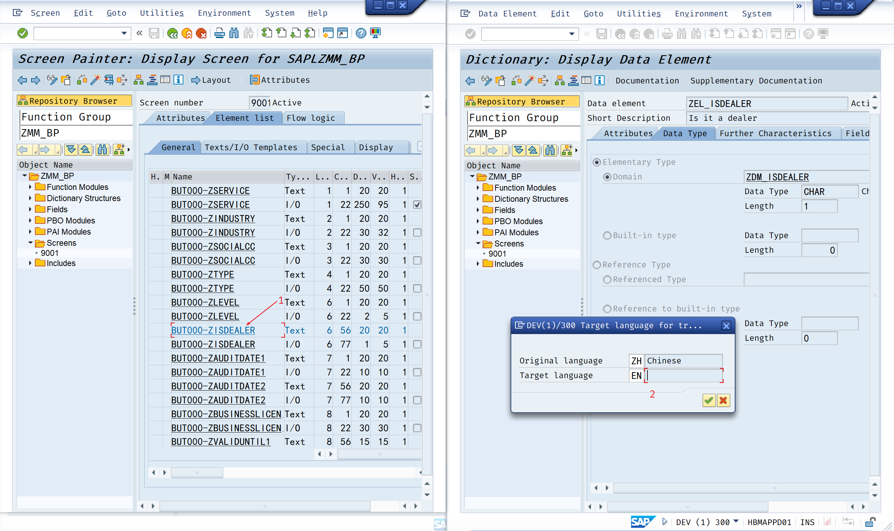Click Display/Change toggle icon in Screen Painter
Image resolution: width=894 pixels, height=531 pixels.
pos(52,80)
